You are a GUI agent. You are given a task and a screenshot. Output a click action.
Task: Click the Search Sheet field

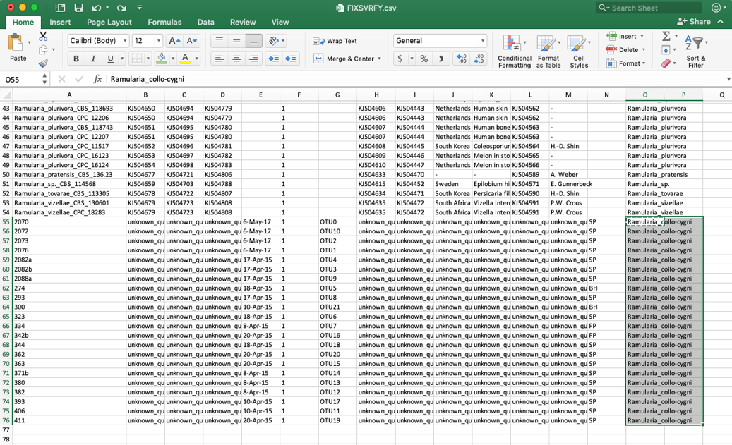(x=649, y=8)
